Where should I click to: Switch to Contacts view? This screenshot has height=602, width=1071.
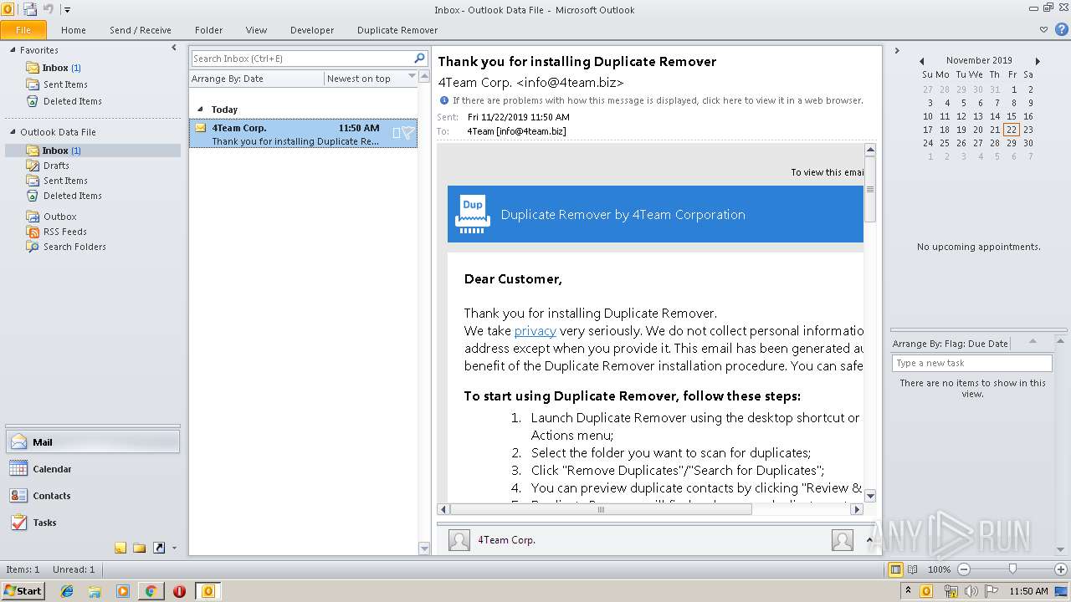[x=92, y=496]
